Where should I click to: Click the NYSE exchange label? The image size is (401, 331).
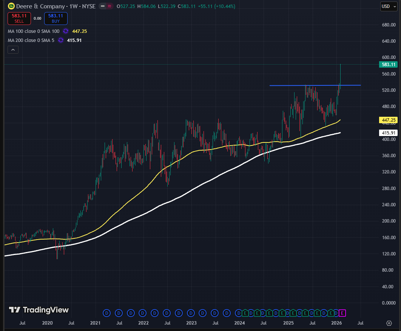pyautogui.click(x=88, y=6)
